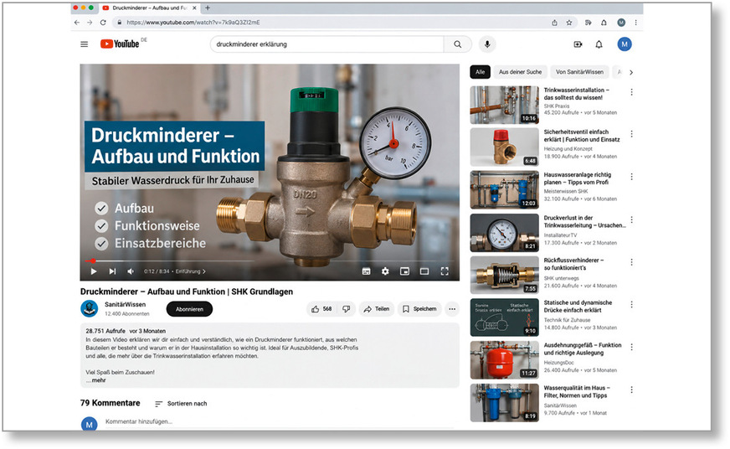Open the YouTube hamburger guide menu
Viewport: 730px width, 449px height.
[85, 44]
